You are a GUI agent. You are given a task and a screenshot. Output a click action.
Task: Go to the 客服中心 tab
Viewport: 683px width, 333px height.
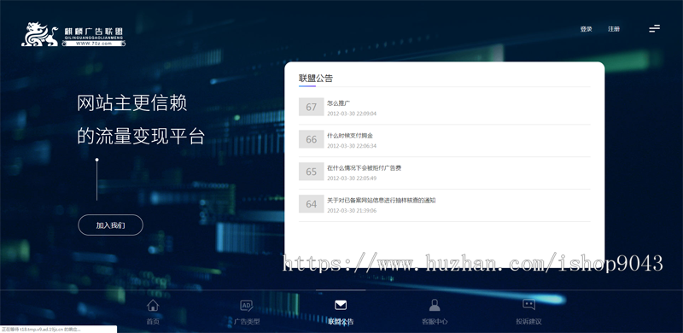[x=435, y=322]
